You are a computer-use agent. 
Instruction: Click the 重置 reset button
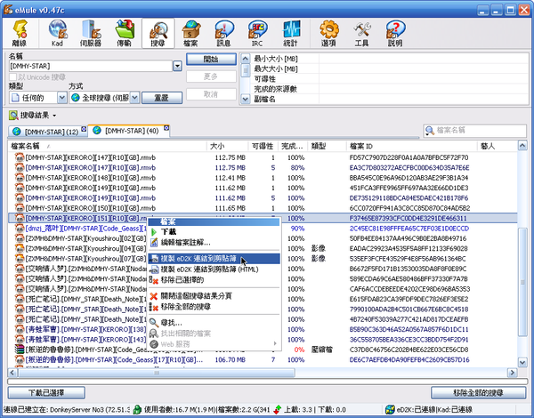[x=162, y=98]
